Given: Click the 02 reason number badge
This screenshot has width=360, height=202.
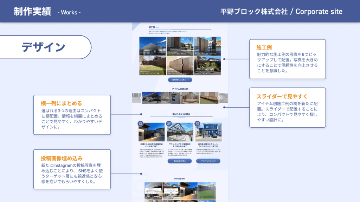Looking at the screenshot, I should pyautogui.click(x=169, y=124).
